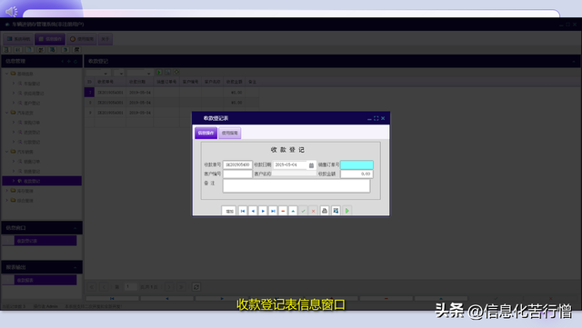Click image export icon beside printer in dialog
The height and width of the screenshot is (328, 582).
click(336, 211)
